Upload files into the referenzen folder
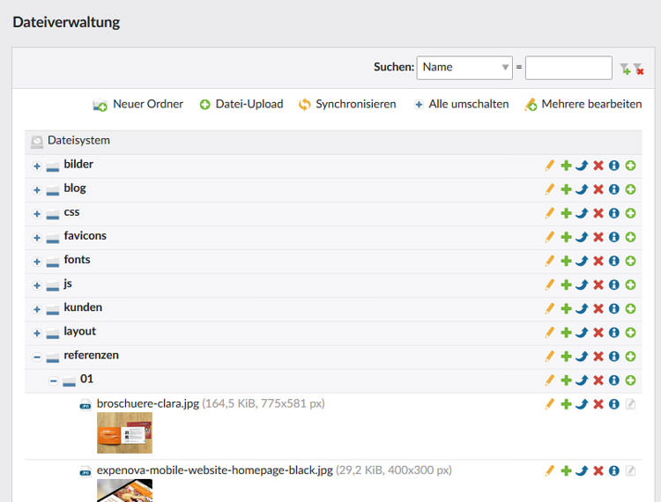This screenshot has width=661, height=502. (631, 357)
